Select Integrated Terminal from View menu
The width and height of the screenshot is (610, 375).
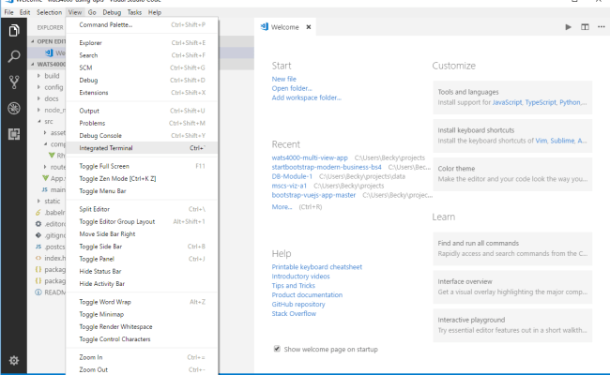[x=142, y=148]
